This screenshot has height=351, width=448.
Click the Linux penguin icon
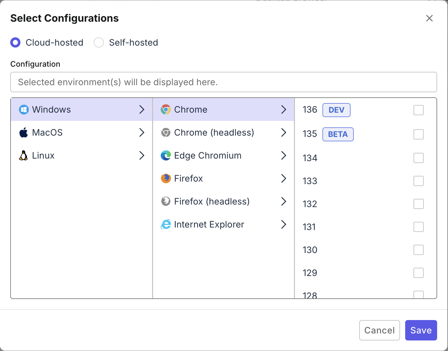click(23, 155)
